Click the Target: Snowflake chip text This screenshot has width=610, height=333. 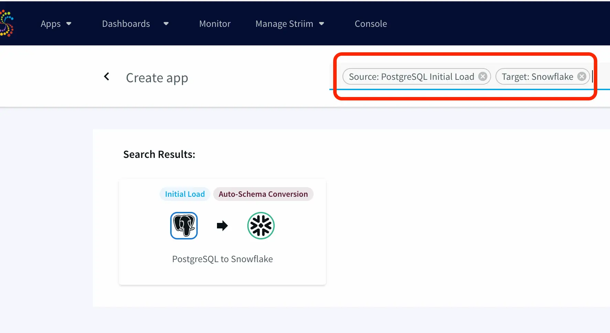(x=537, y=76)
